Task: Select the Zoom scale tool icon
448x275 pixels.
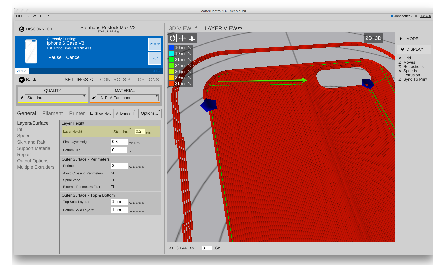Action: click(192, 38)
